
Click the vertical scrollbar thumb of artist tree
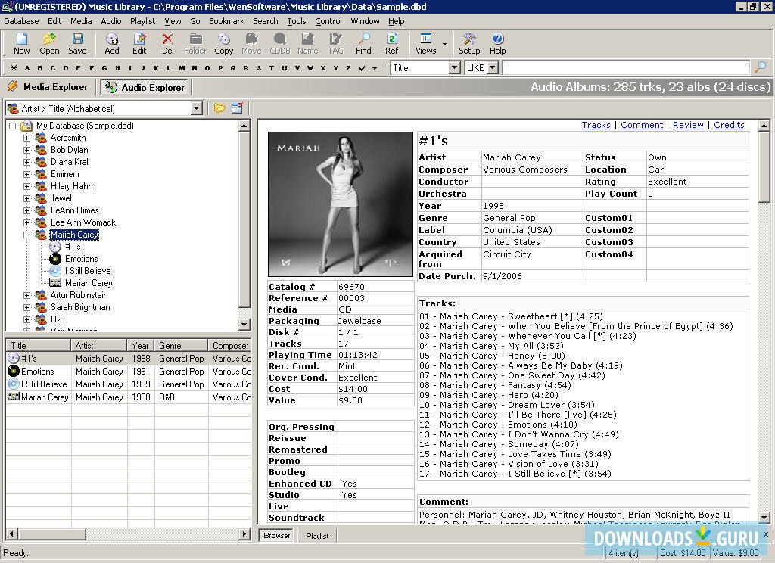244,219
